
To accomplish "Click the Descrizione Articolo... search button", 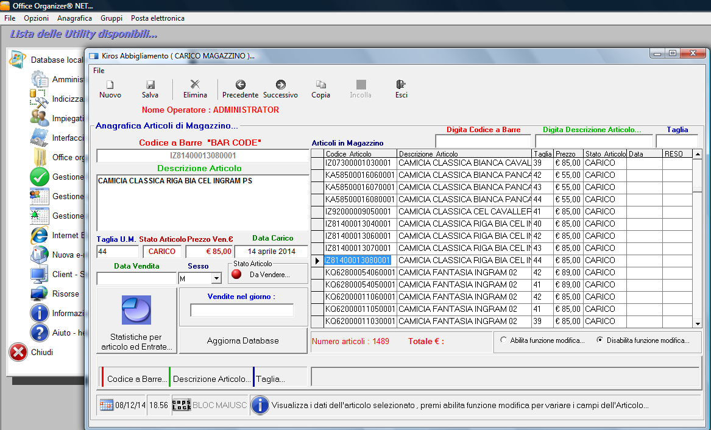I will [x=211, y=377].
